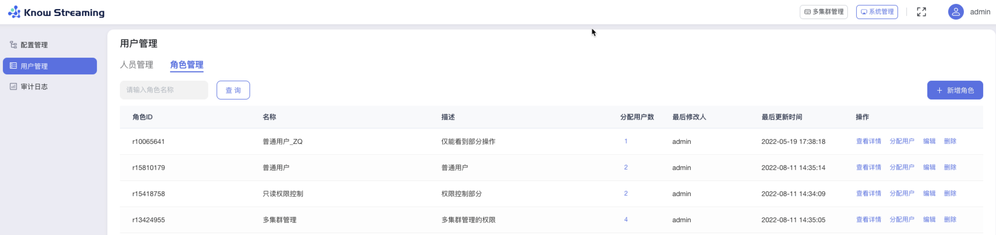This screenshot has width=996, height=235.
Task: Click 分配用户 for the 普通用户 role
Action: pyautogui.click(x=902, y=167)
